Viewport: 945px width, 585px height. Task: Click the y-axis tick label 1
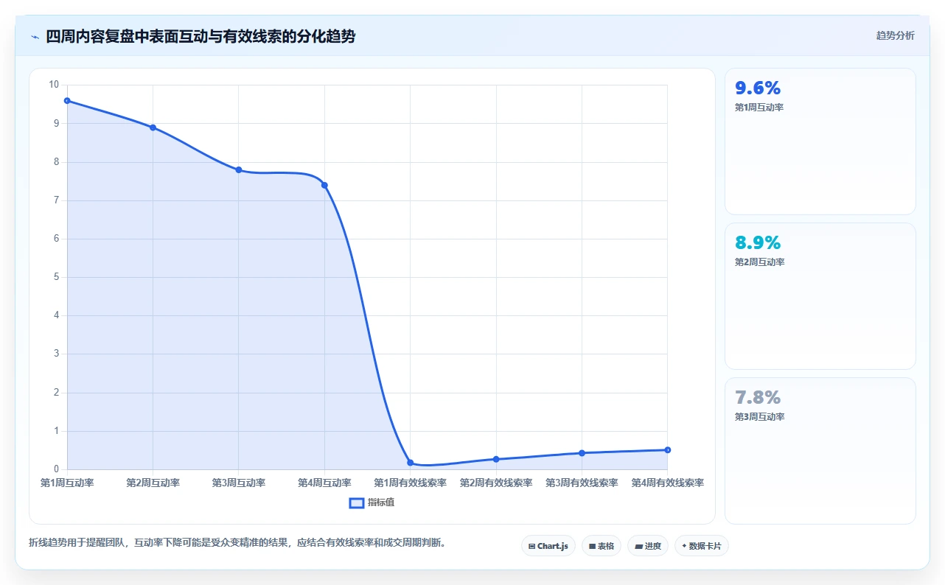click(x=57, y=431)
